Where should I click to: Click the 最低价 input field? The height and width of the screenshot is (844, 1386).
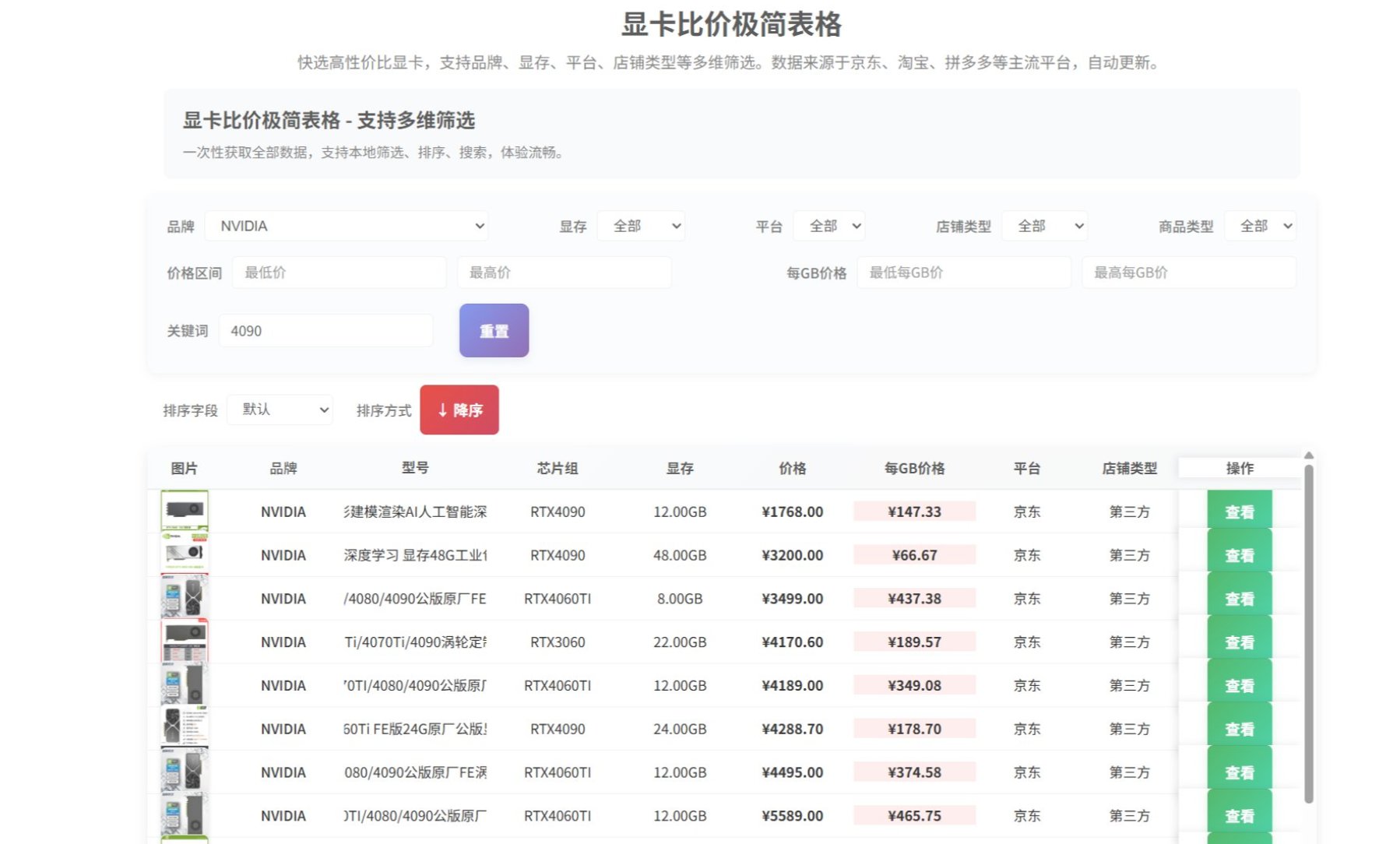coord(339,273)
